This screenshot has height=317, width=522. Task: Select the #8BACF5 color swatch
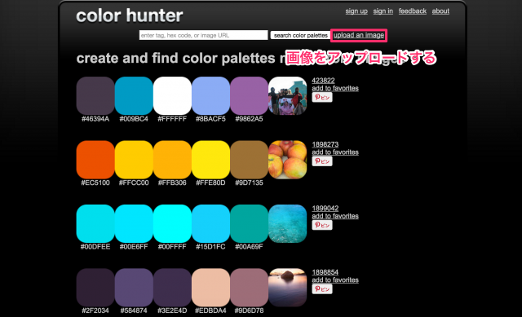pyautogui.click(x=210, y=96)
